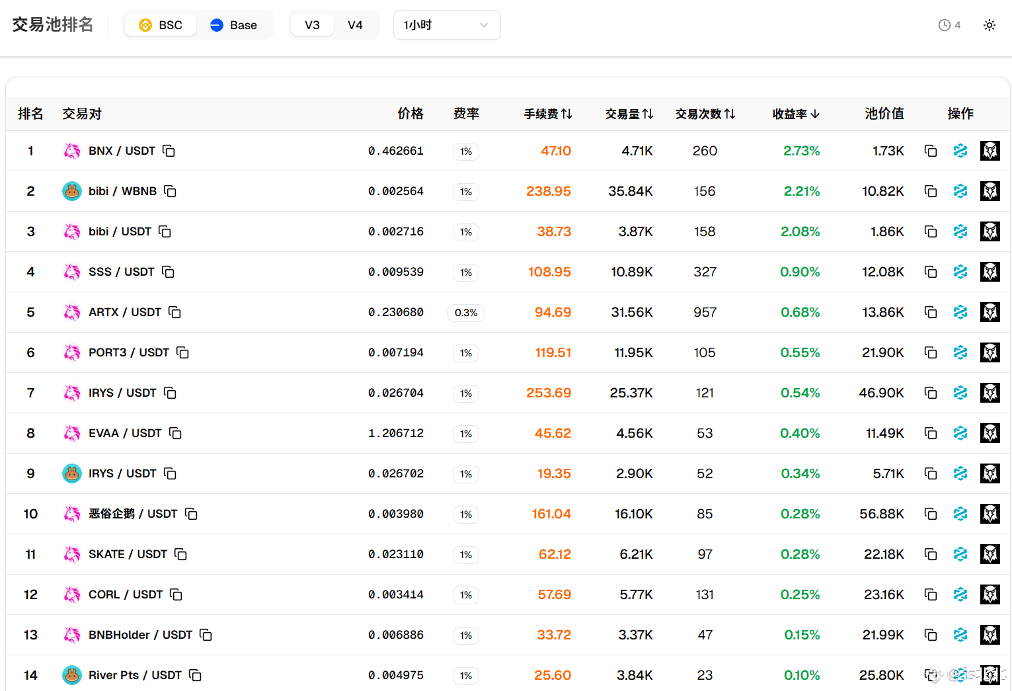The height and width of the screenshot is (691, 1012).
Task: Open the 1小时 time range dropdown
Action: [x=446, y=25]
